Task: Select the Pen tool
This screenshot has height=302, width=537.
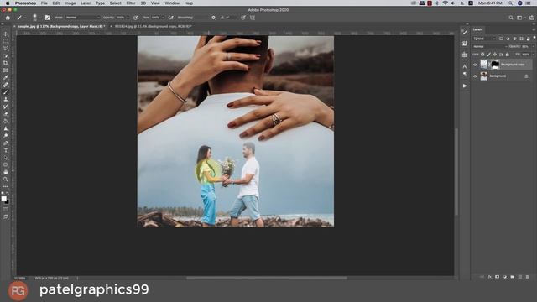Action: click(x=6, y=143)
